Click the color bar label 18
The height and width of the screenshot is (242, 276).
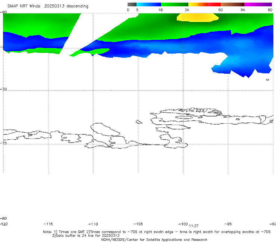pos(160,10)
